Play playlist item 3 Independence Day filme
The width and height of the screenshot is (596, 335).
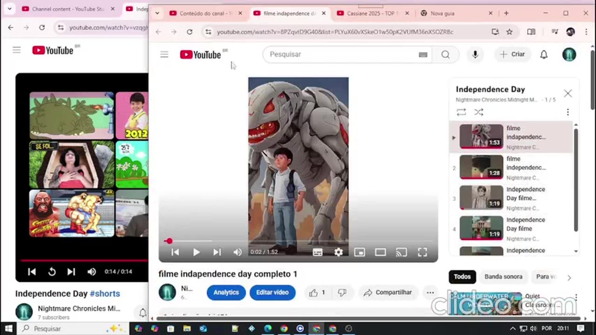point(511,199)
